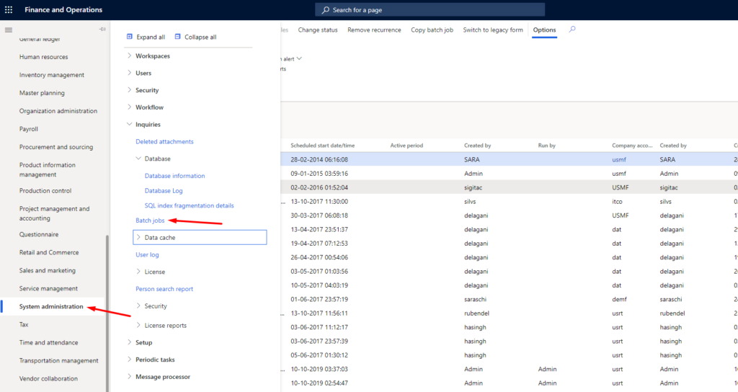
Task: Open the User log link
Action: tap(147, 254)
